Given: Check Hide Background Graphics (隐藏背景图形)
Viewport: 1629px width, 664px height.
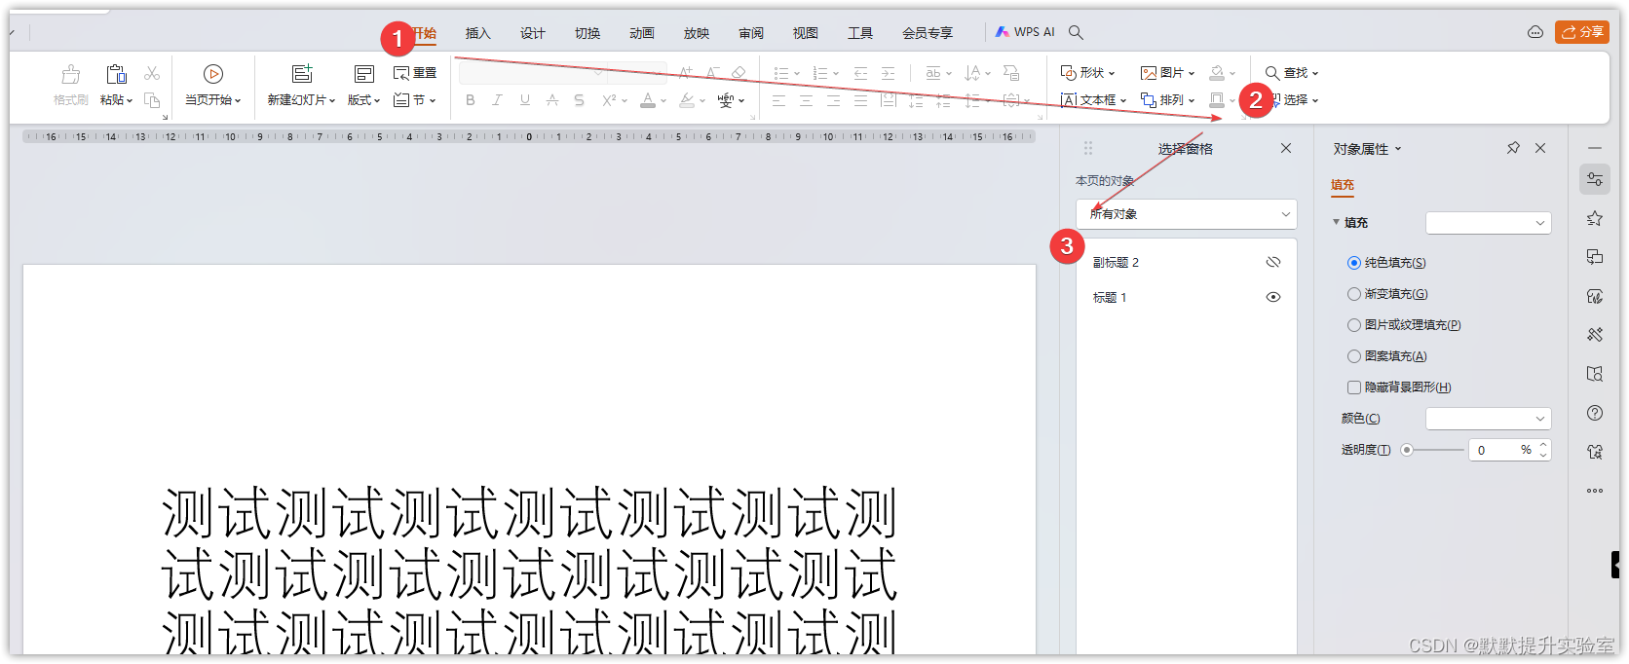Looking at the screenshot, I should click(x=1354, y=387).
